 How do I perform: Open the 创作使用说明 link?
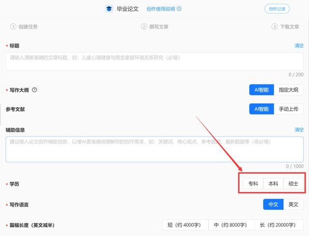point(161,9)
